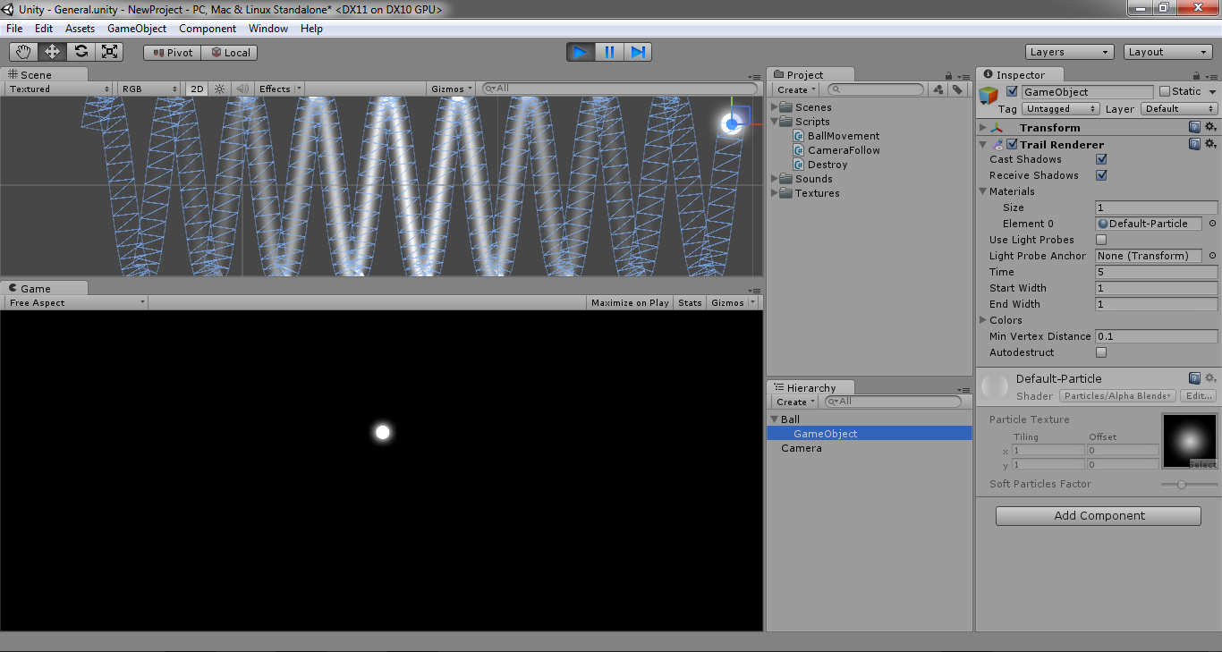Click the Project search by type icon
Image resolution: width=1222 pixels, height=652 pixels.
(938, 89)
